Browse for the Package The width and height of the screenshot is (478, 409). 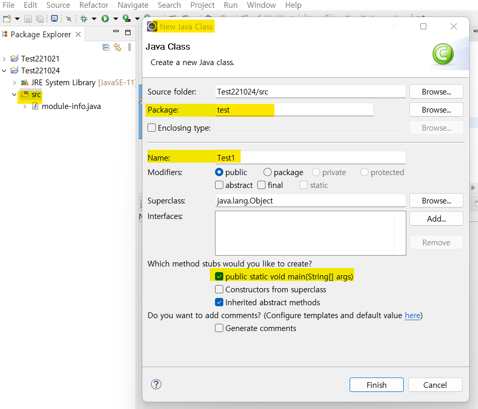pyautogui.click(x=436, y=109)
